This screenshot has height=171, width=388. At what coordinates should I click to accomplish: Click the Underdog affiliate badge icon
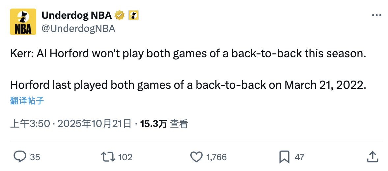click(x=133, y=15)
